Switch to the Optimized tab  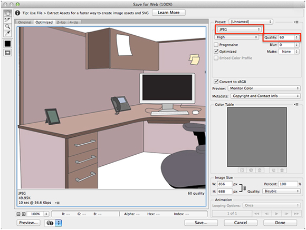[44, 22]
